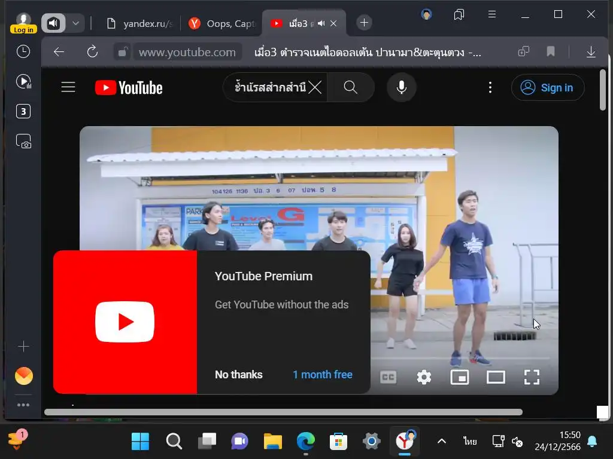
Task: Click the page title text in address bar
Action: coord(368,52)
